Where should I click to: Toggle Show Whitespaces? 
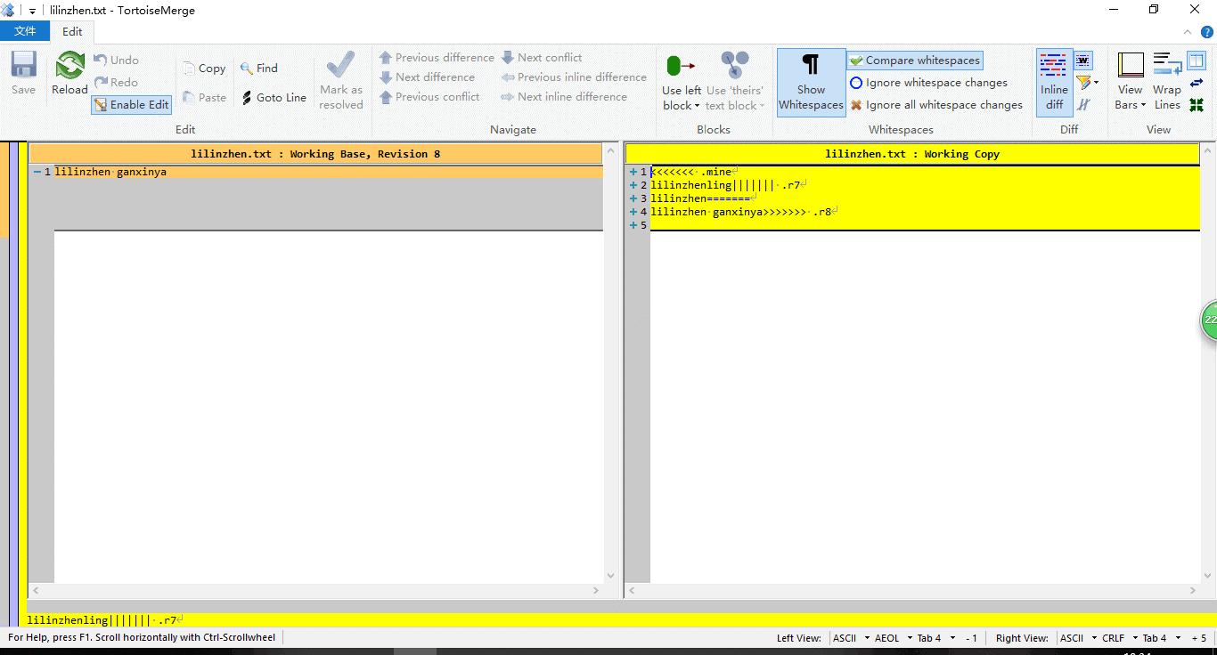(811, 82)
